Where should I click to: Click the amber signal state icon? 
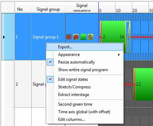[x=90, y=37]
